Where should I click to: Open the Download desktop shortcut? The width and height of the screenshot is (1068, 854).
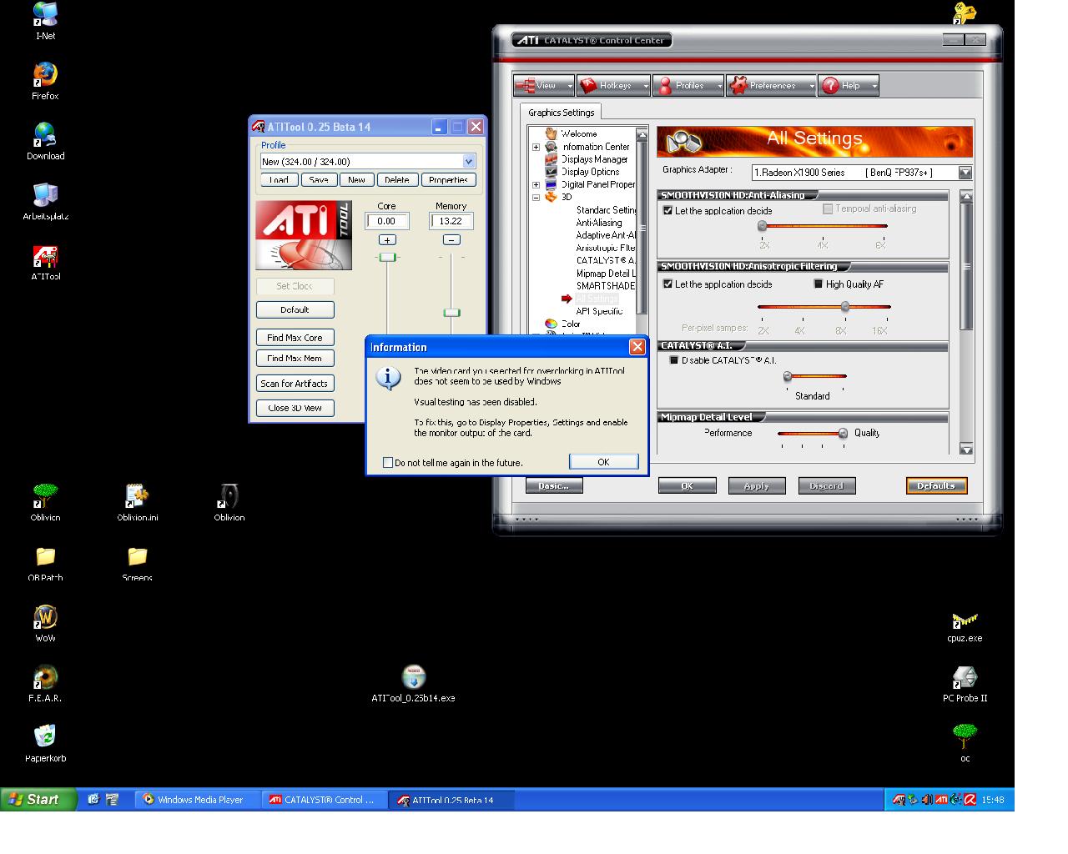[45, 141]
